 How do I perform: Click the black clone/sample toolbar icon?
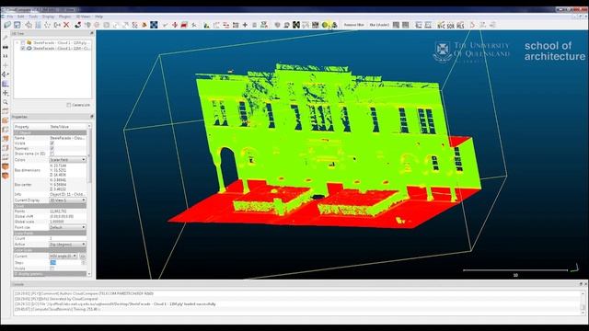pyautogui.click(x=77, y=25)
